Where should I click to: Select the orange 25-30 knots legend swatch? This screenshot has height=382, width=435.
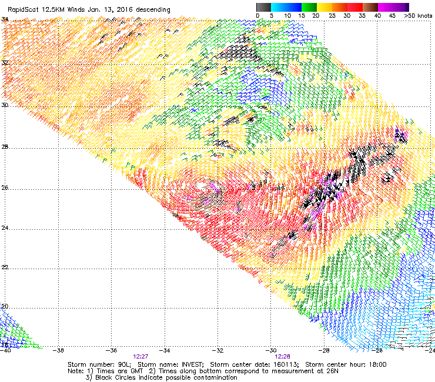coord(340,7)
